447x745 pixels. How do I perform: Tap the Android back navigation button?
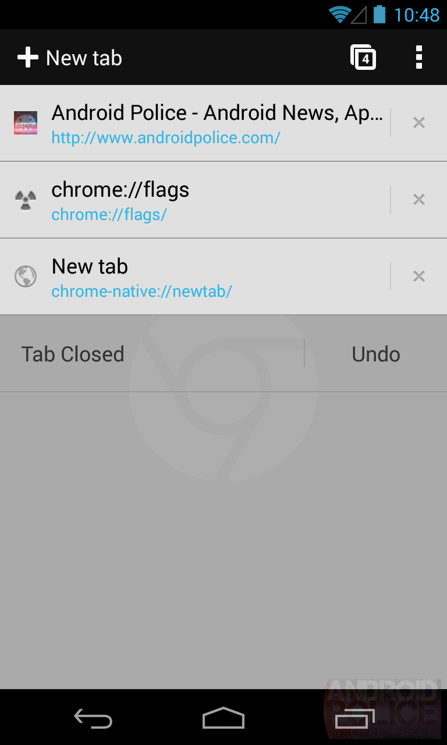pos(93,719)
